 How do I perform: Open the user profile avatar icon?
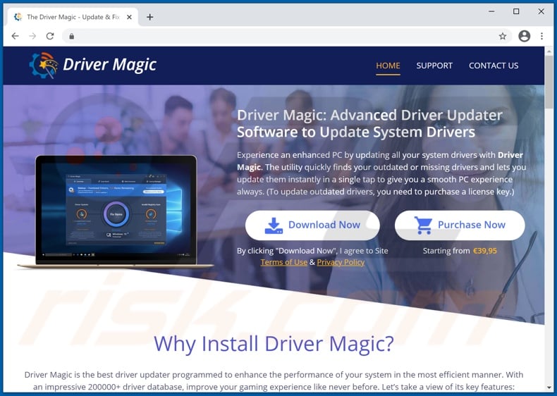click(x=524, y=36)
